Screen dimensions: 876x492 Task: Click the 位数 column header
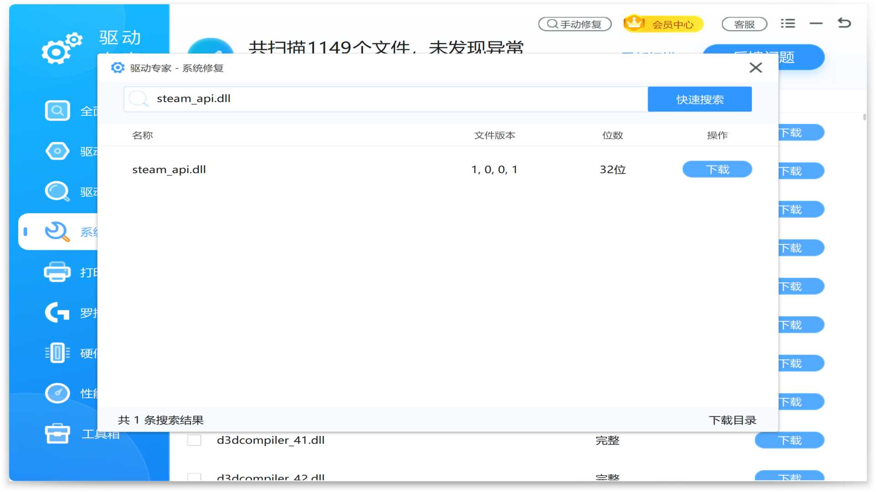click(612, 135)
